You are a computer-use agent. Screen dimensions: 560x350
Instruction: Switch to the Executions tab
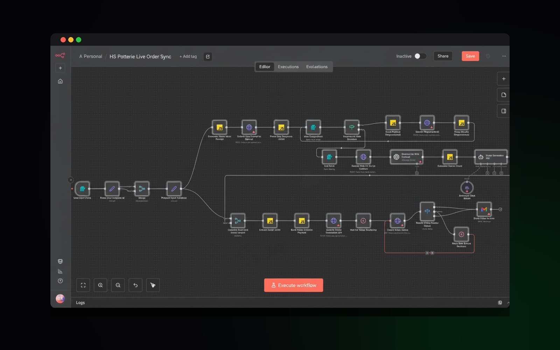(288, 67)
